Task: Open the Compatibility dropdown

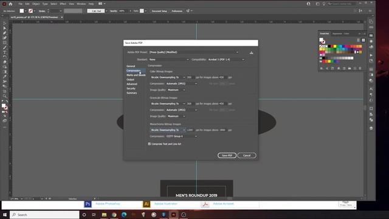Action: [226, 60]
